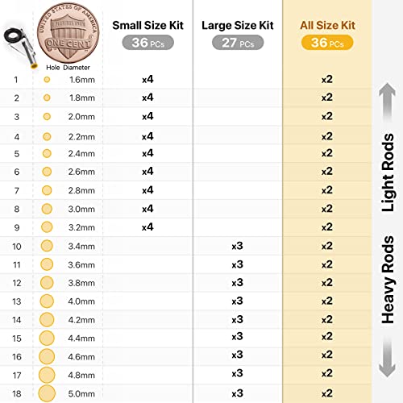Screen dimensions: 403x403
Task: Click the Heavy Rods label
Action: [x=388, y=280]
